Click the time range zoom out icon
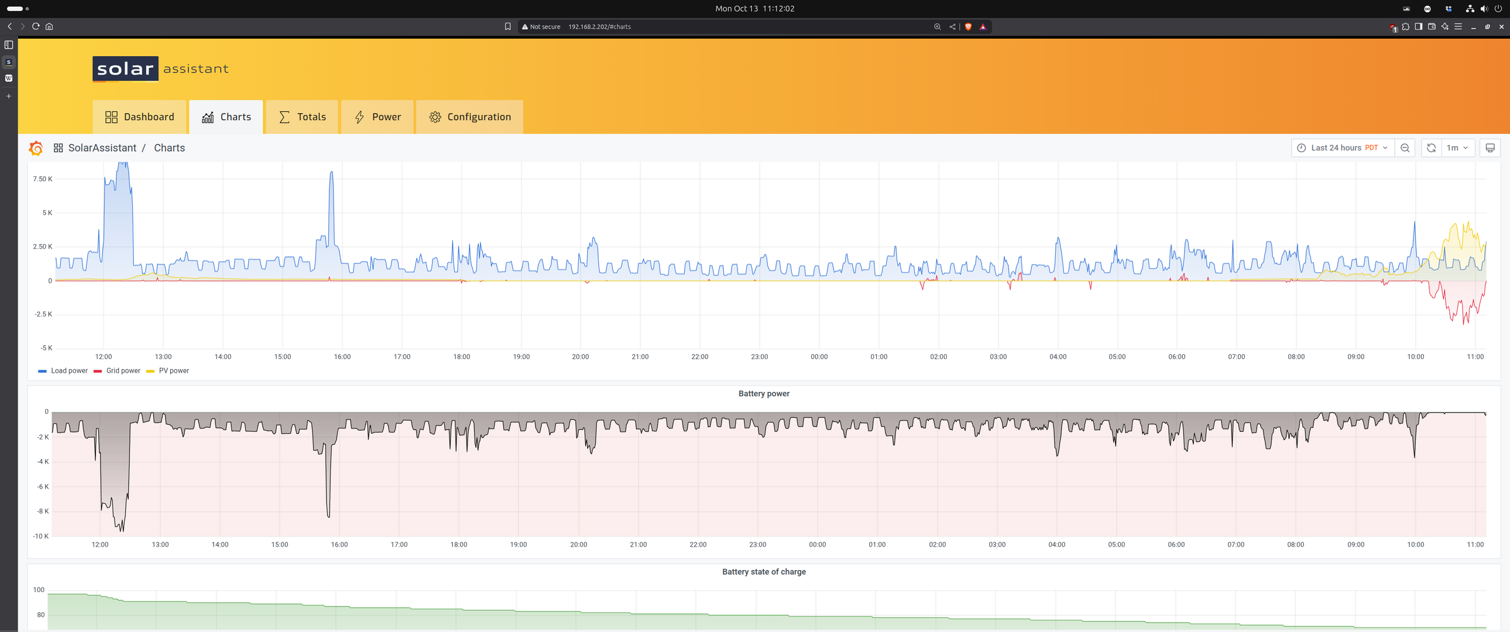This screenshot has width=1510, height=632. [x=1405, y=147]
